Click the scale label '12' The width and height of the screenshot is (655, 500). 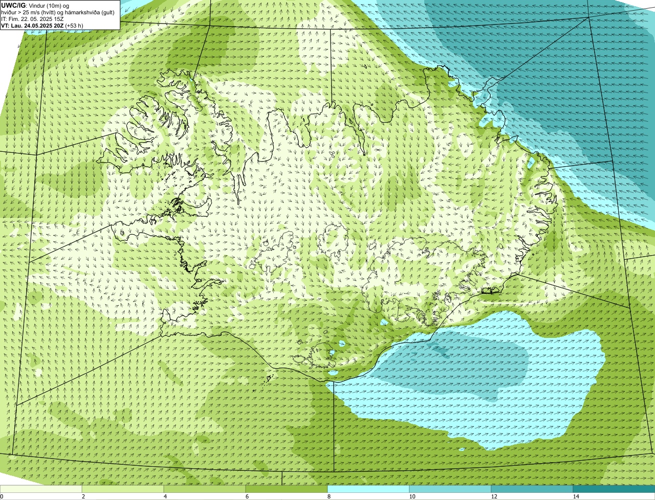[494, 496]
